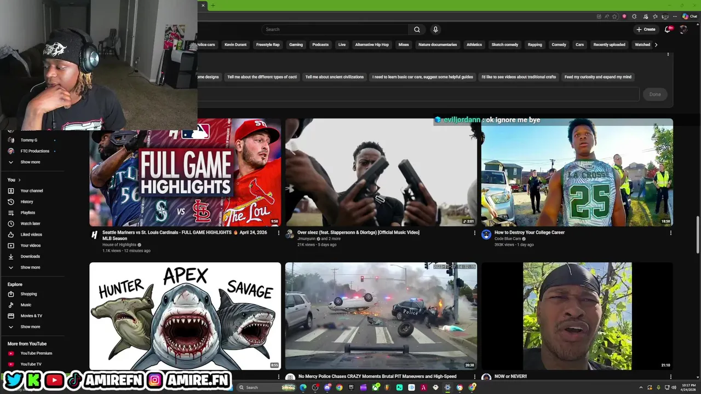Open Your channel in sidebar
701x394 pixels.
tap(32, 190)
